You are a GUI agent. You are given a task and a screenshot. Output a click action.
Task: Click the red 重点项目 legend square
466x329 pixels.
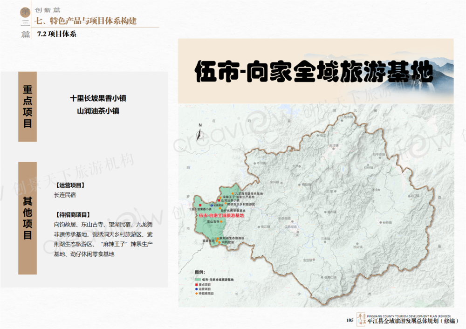196,284
